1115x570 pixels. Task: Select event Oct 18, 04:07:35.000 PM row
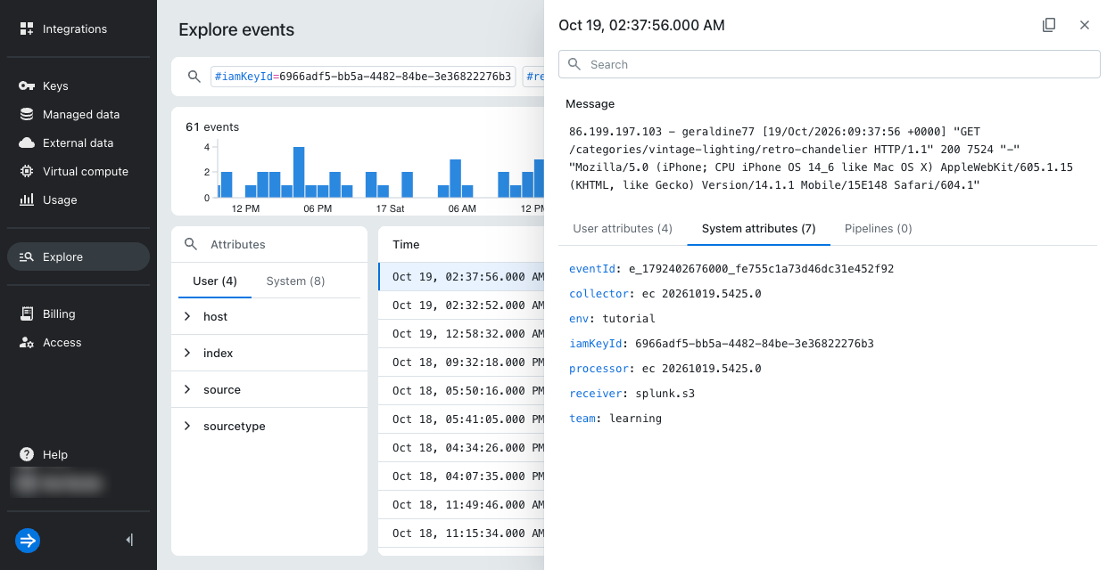click(461, 476)
